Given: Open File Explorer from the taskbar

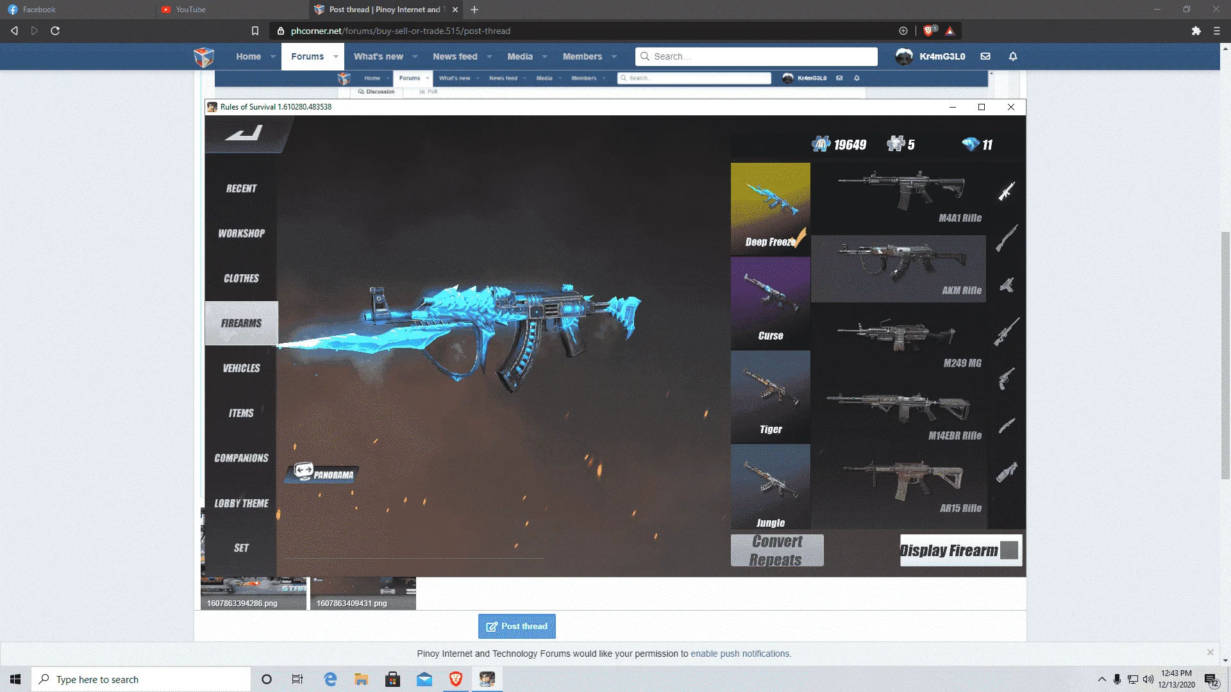Looking at the screenshot, I should point(362,679).
